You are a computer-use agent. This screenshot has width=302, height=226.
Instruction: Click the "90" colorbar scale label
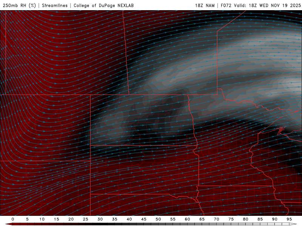[x=274, y=219]
